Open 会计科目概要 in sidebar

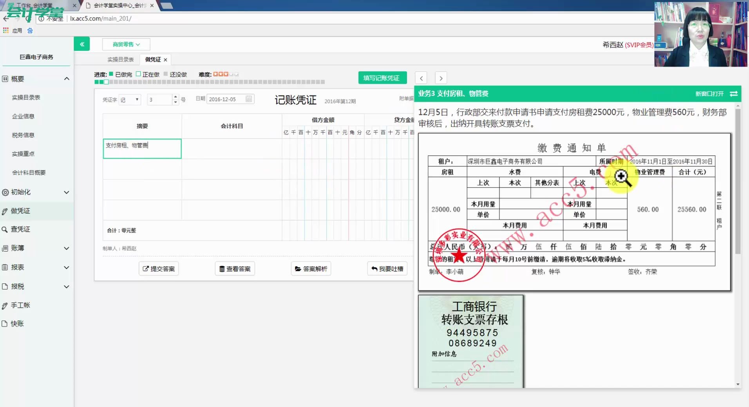point(29,173)
